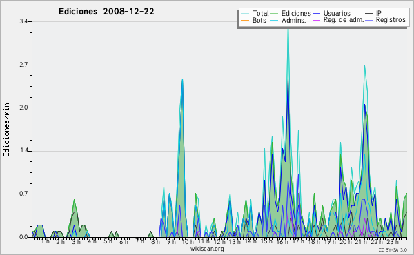
Task: Click the y-axis label 'Ediciones/min'
Action: pos(6,130)
